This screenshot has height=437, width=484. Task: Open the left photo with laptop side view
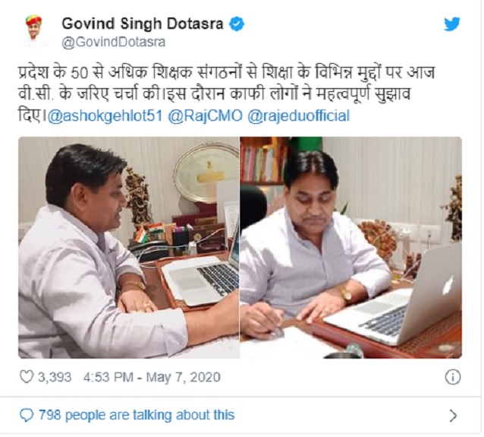click(x=129, y=248)
